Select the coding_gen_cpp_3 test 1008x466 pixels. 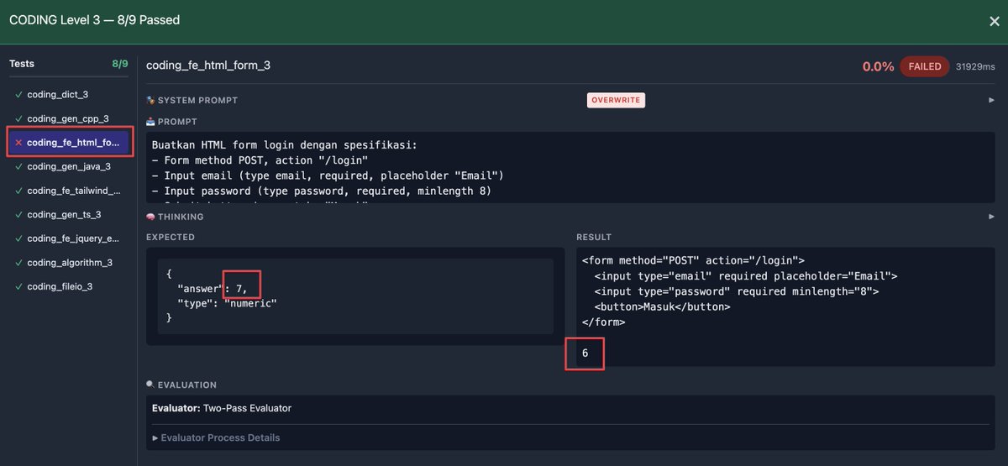[68, 119]
